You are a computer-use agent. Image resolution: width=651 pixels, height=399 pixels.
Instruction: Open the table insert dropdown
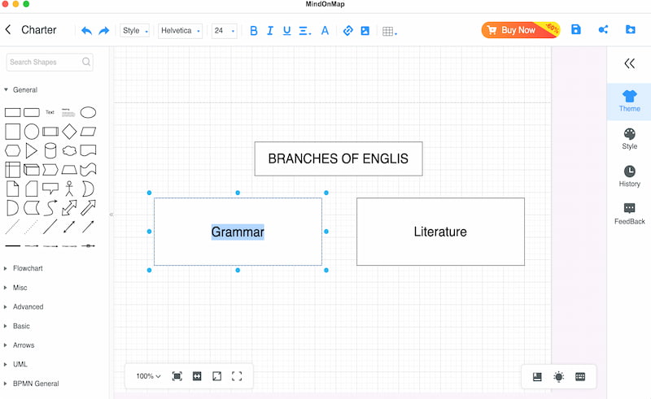(390, 31)
